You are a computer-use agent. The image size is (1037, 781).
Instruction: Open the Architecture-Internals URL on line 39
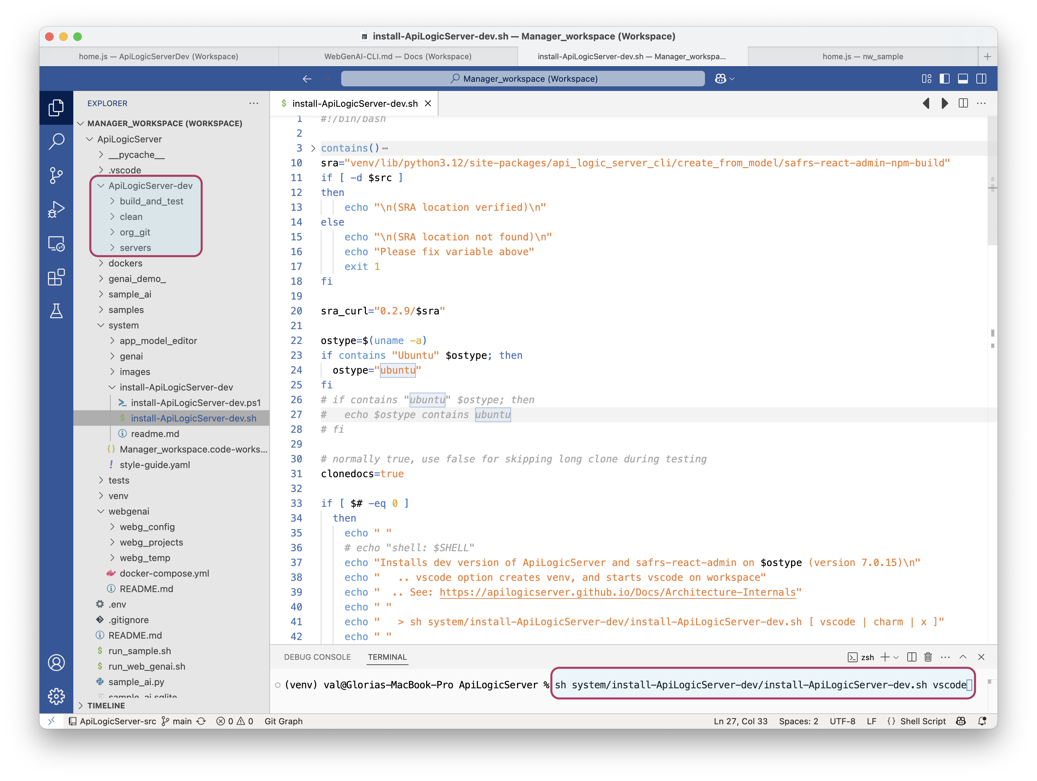pos(618,592)
